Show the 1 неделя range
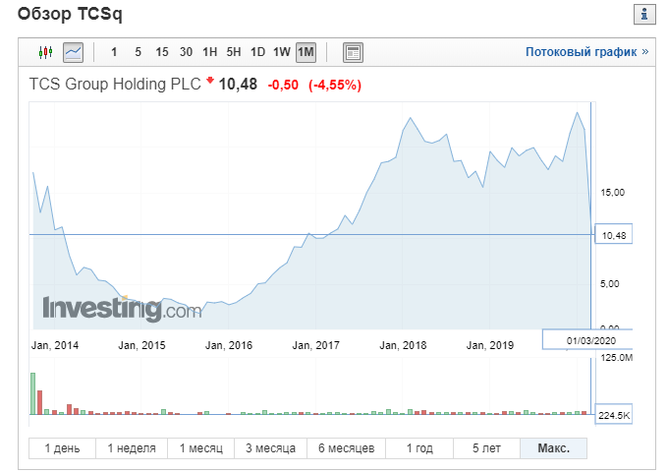This screenshot has height=473, width=668. click(x=132, y=448)
